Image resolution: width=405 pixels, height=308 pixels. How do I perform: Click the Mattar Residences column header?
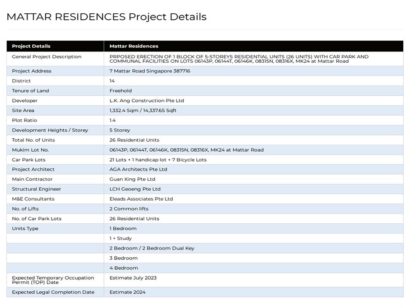(x=134, y=46)
